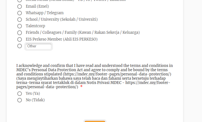Click the orange button at the form bottom

(x=95, y=121)
